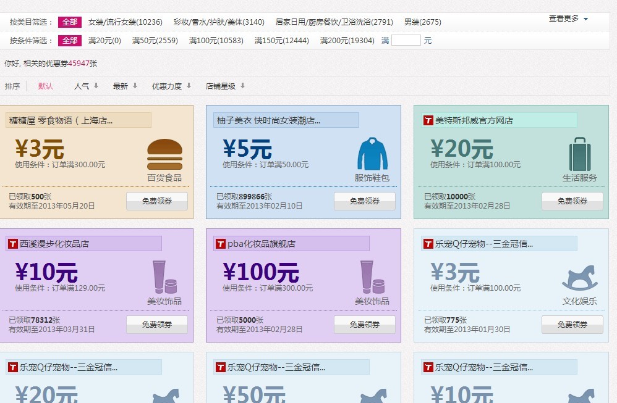Click the blue jacket clothing icon
617x403 pixels.
tap(372, 154)
